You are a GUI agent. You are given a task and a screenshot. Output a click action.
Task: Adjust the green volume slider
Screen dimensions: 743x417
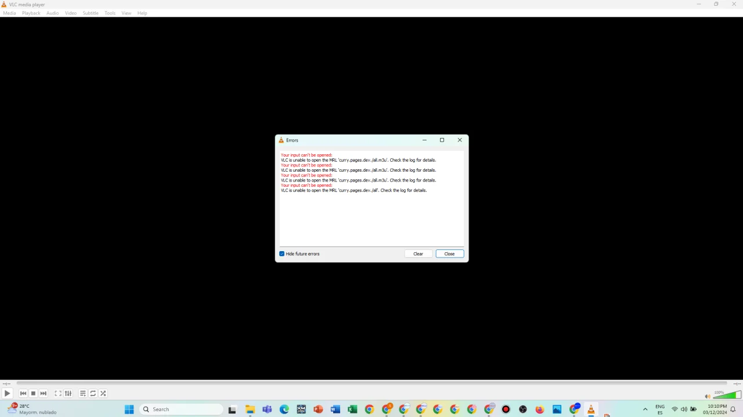[727, 395]
